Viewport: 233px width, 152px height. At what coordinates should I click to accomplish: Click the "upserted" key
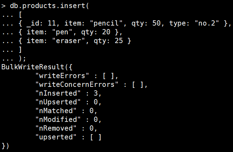[x=56, y=137]
